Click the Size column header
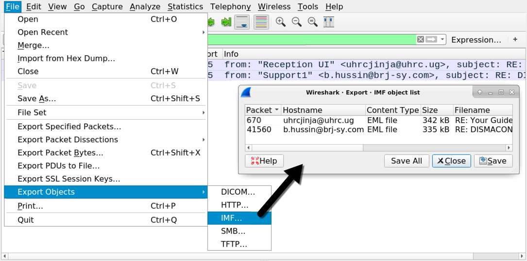527x261 pixels. 437,110
